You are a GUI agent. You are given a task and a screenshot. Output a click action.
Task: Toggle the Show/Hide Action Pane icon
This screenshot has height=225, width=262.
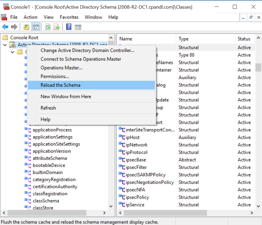pyautogui.click(x=78, y=27)
